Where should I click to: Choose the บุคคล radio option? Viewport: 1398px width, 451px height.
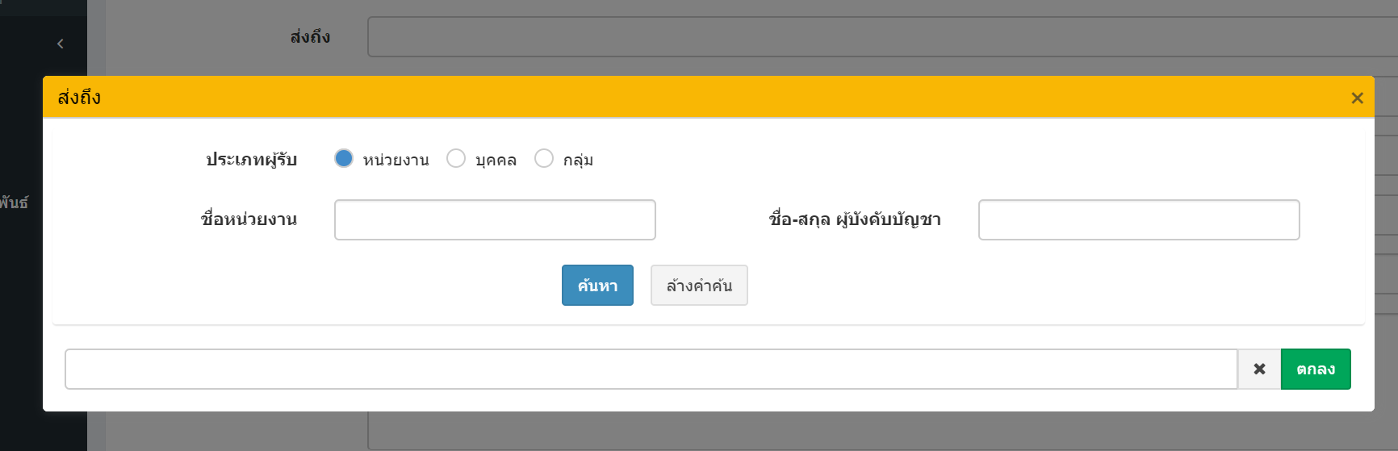[456, 159]
